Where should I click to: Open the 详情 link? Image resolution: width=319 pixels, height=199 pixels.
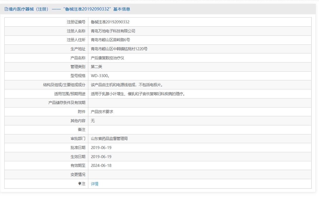[95, 184]
